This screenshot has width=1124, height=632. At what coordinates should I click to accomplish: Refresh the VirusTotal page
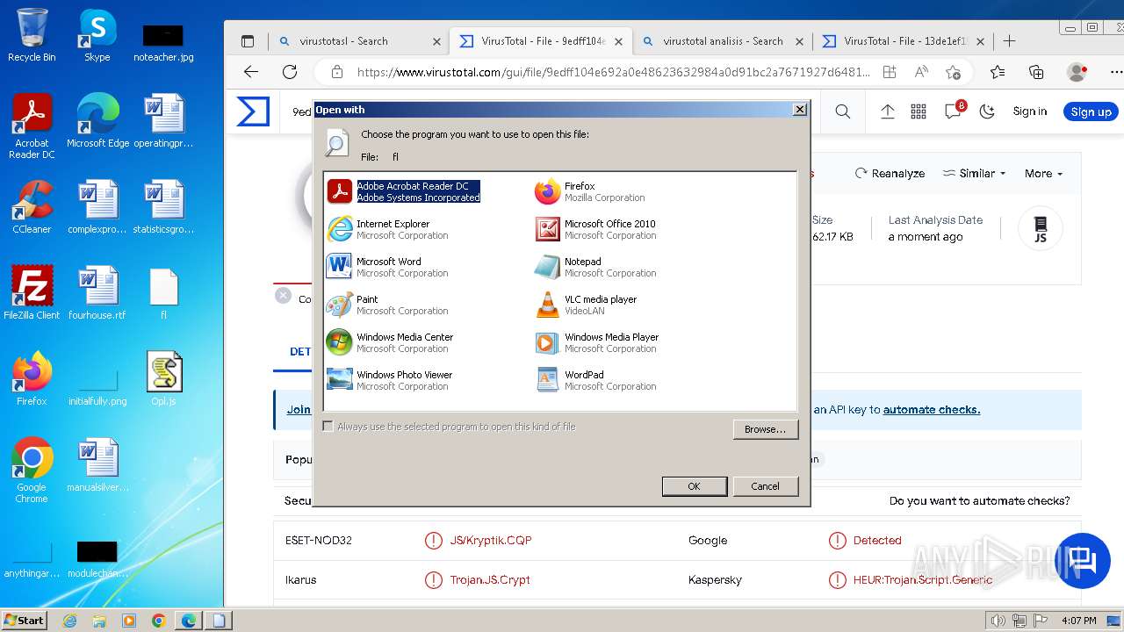point(290,72)
